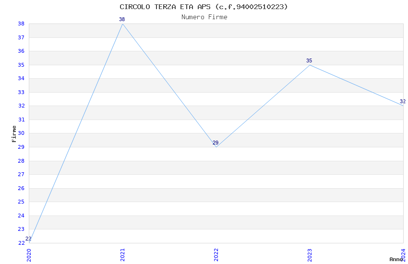
Task: Select the 2022 x-axis year label
Action: [216, 255]
